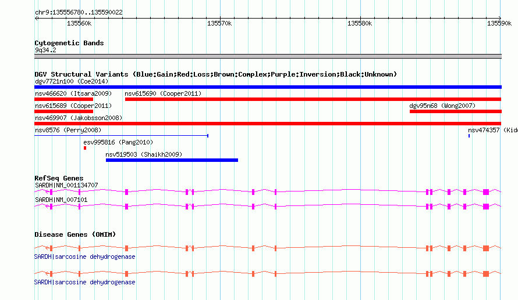Open the dgv95n68 (Wong2007) label
Image resolution: width=518 pixels, height=300 pixels.
pos(442,106)
